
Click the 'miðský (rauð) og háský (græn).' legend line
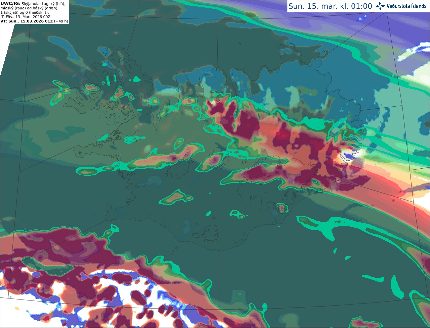tap(29, 8)
